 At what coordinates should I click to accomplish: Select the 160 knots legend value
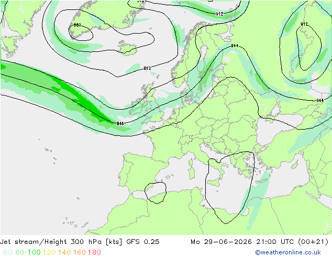80,252
